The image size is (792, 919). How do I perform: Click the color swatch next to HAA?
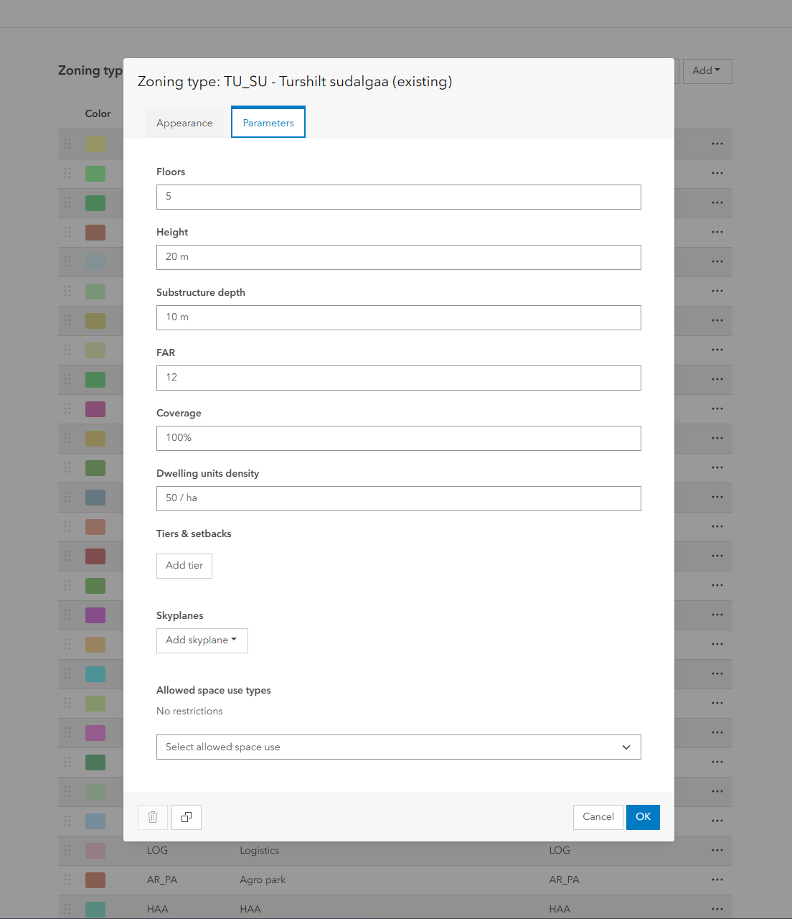(95, 908)
